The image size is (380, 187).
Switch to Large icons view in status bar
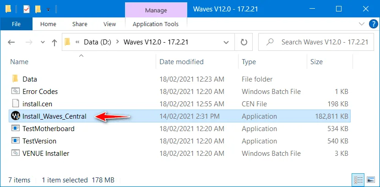371,180
